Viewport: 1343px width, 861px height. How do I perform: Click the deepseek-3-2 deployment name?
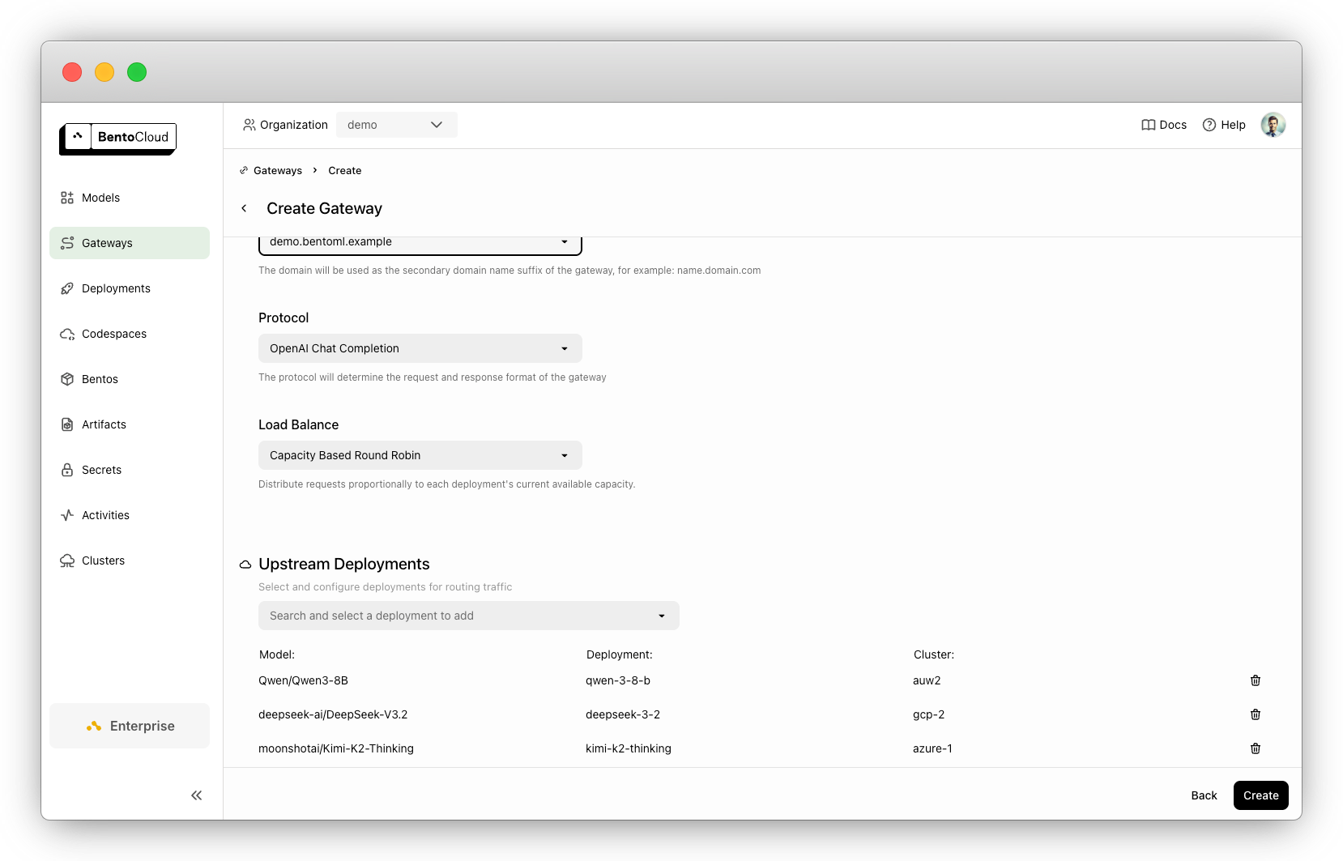pos(623,714)
